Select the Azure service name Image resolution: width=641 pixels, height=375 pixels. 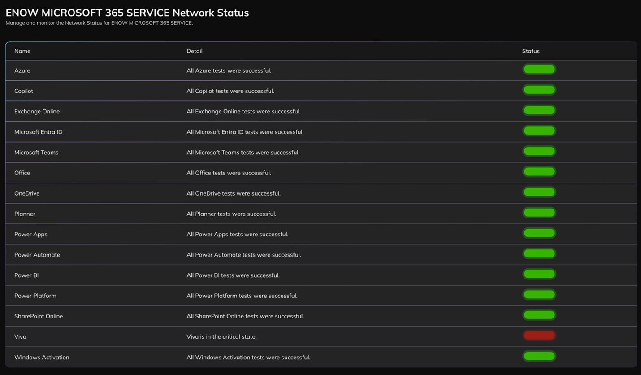coord(22,70)
